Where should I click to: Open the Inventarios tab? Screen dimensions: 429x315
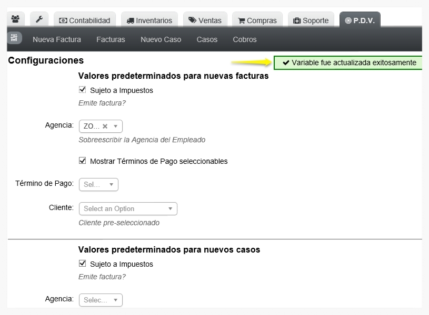(x=149, y=20)
